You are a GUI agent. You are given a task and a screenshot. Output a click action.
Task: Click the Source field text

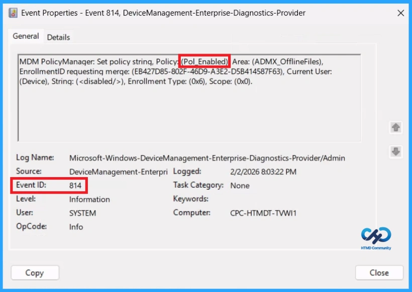point(119,171)
